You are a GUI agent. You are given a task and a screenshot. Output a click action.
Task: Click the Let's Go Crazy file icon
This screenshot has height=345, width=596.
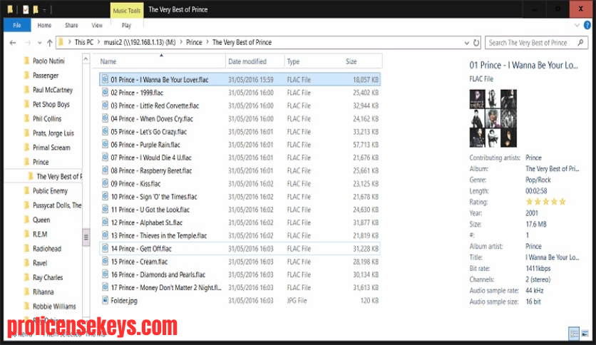point(105,131)
